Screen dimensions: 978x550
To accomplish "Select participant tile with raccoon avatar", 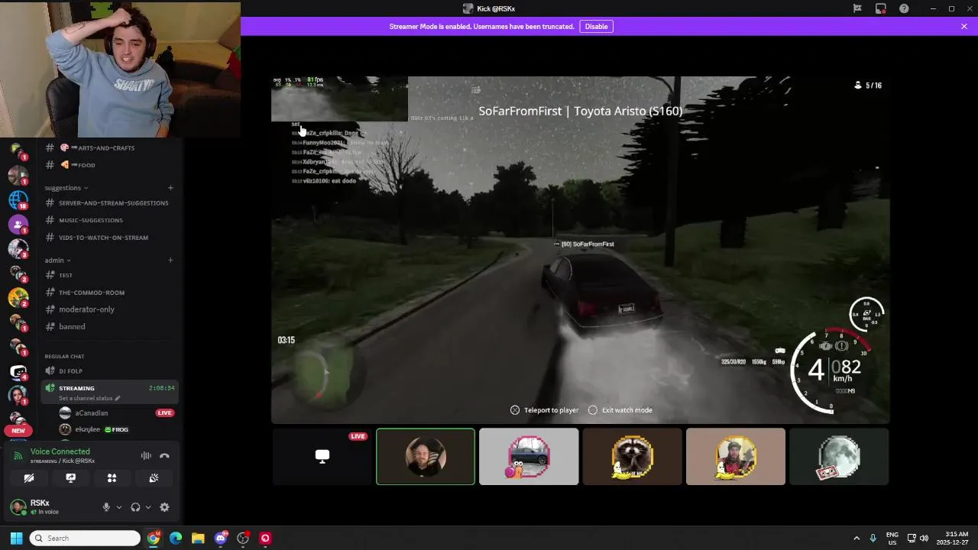I will 632,457.
